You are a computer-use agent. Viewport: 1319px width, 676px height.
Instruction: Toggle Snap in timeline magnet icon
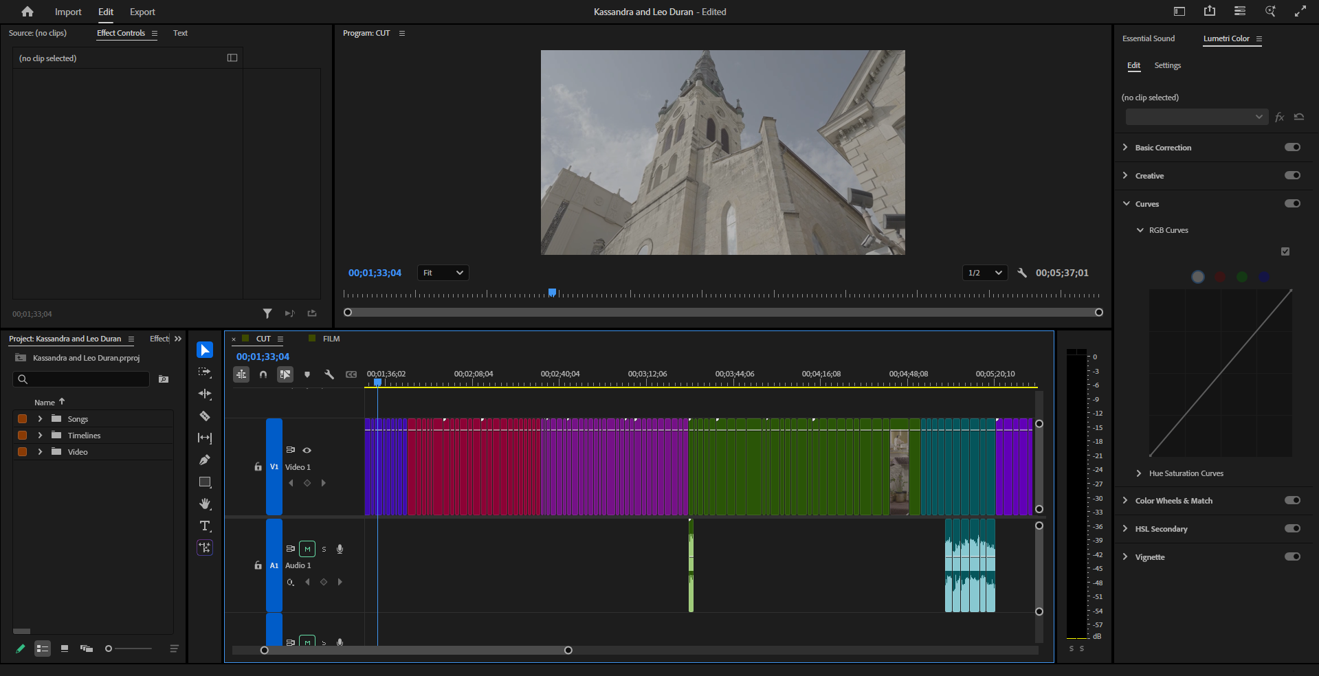[x=263, y=374]
